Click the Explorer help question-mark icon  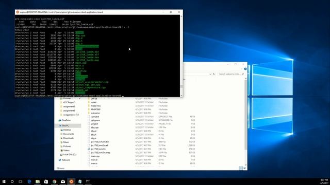click(x=245, y=69)
